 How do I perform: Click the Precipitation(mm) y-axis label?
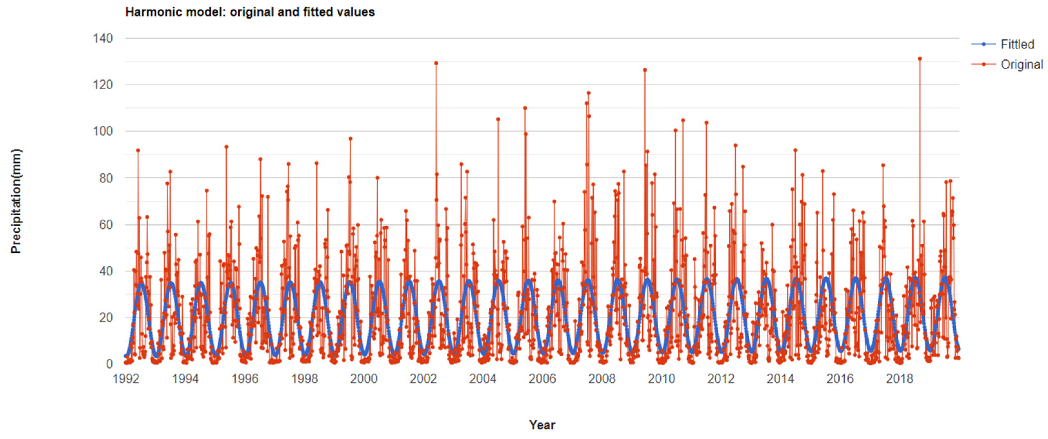coord(16,201)
